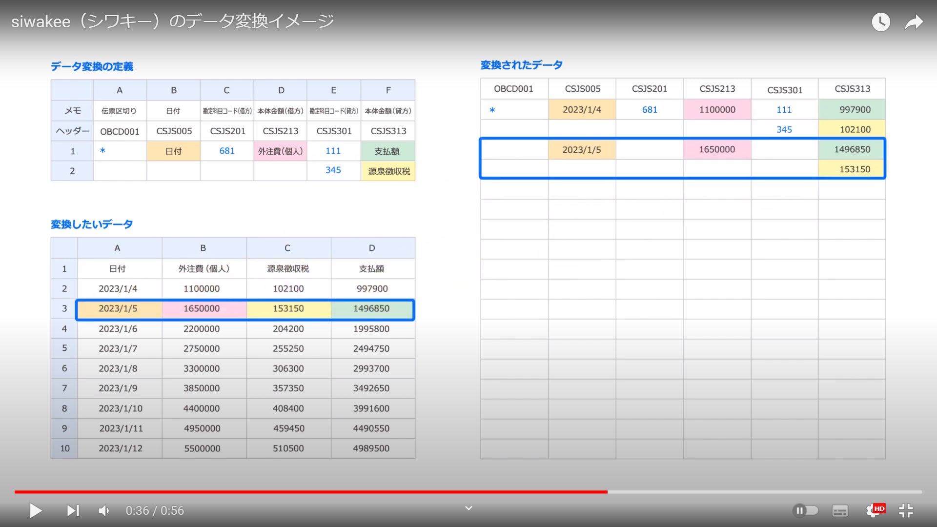Click the Play button

click(36, 510)
